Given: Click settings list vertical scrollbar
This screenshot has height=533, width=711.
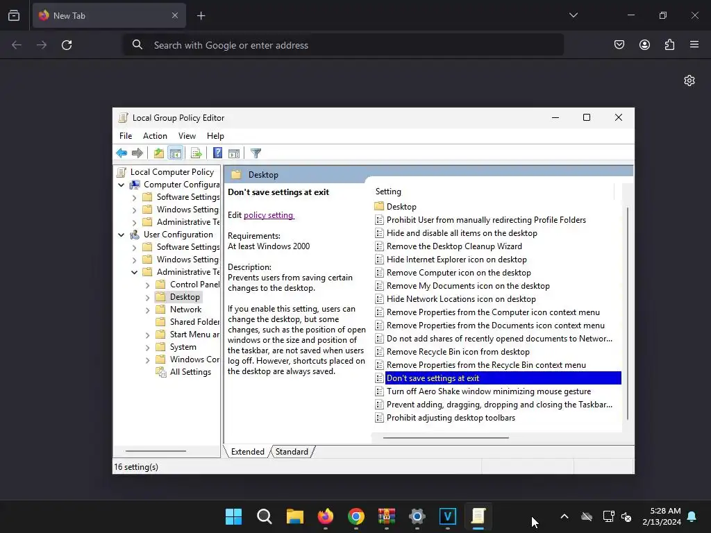Looking at the screenshot, I should pyautogui.click(x=628, y=314).
